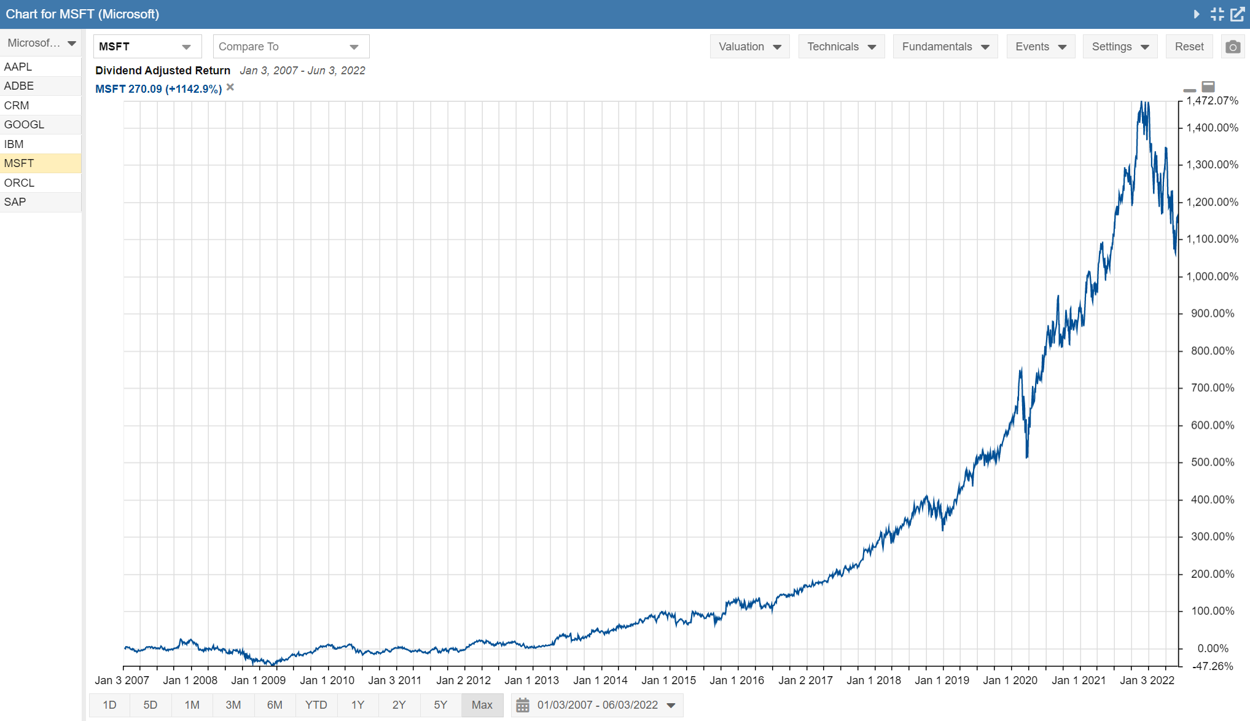
Task: Open the Fundamentals menu
Action: (x=945, y=47)
